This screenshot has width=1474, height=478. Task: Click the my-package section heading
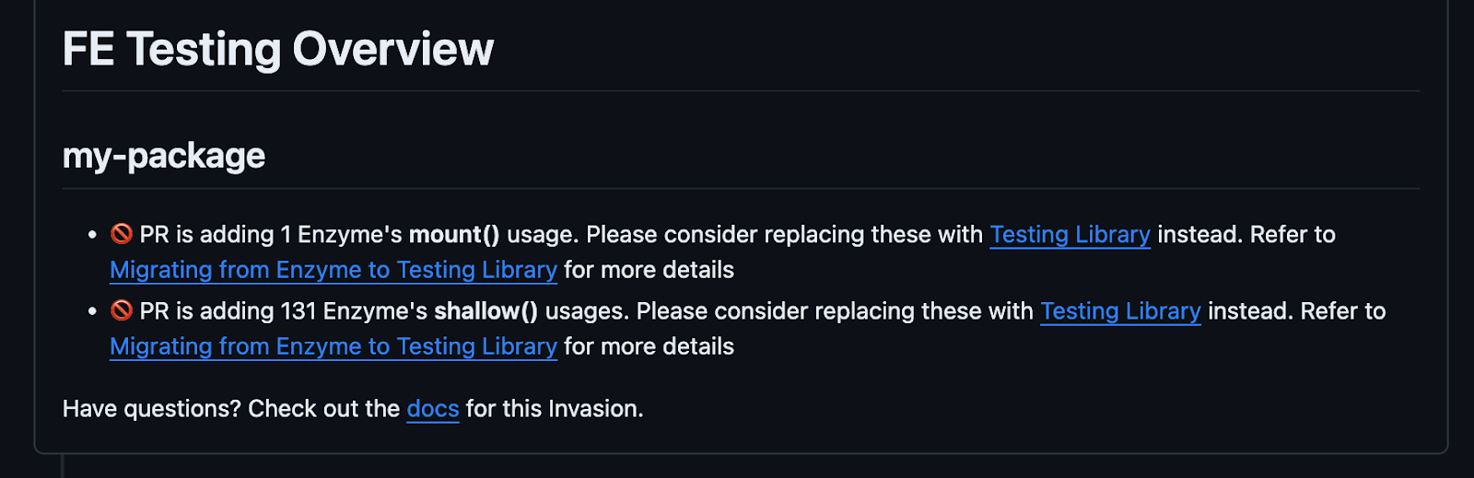pyautogui.click(x=163, y=156)
